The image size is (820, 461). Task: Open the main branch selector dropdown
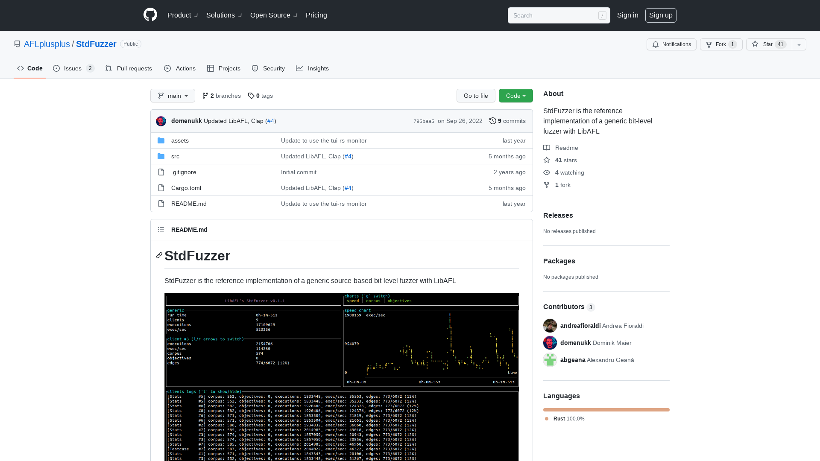point(173,96)
